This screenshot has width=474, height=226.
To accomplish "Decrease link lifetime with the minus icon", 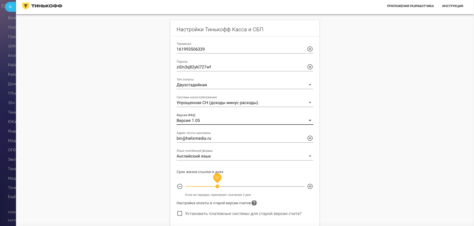I will pyautogui.click(x=180, y=186).
